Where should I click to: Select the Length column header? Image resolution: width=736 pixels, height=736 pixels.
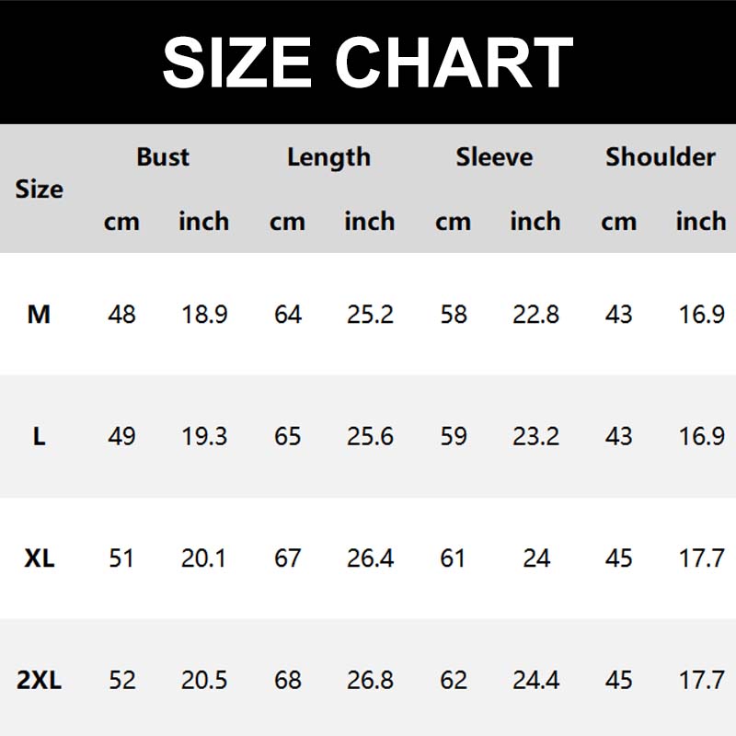coord(328,157)
